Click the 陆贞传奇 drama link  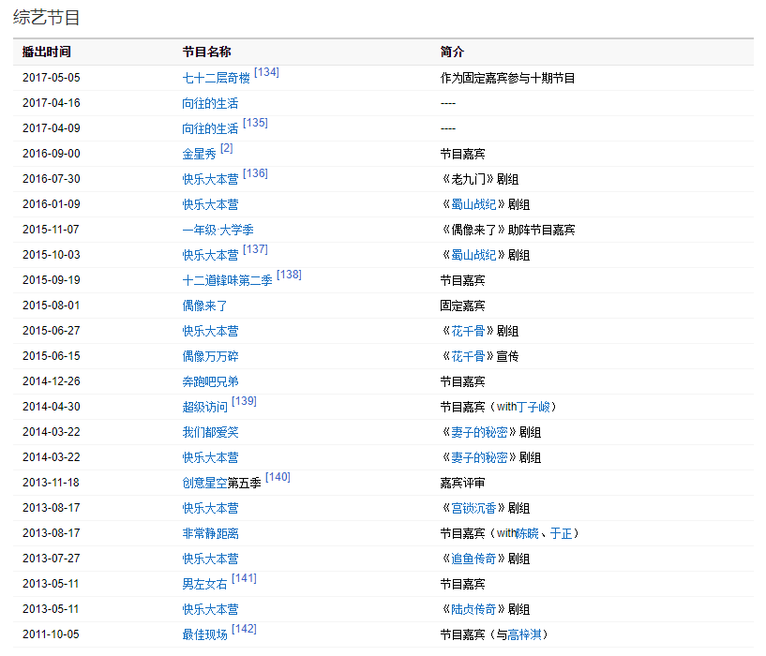click(x=474, y=609)
